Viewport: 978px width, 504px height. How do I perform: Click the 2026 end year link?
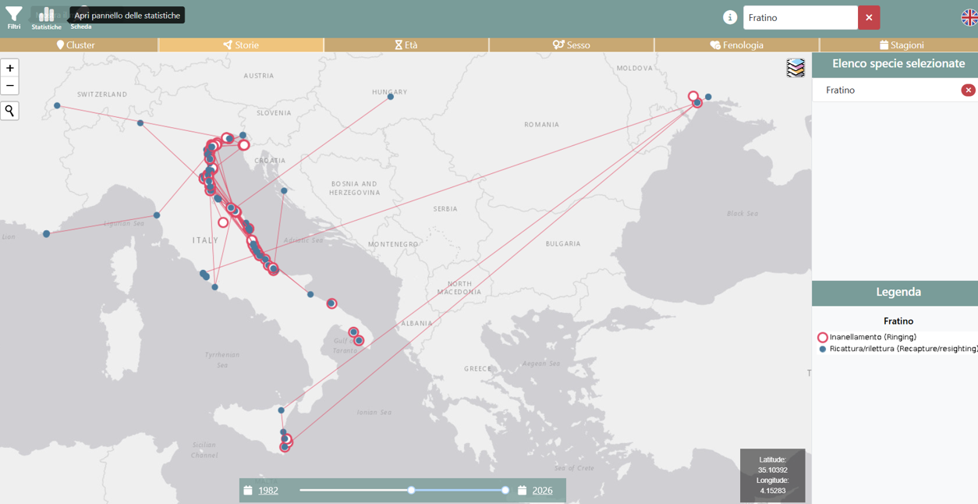(542, 491)
